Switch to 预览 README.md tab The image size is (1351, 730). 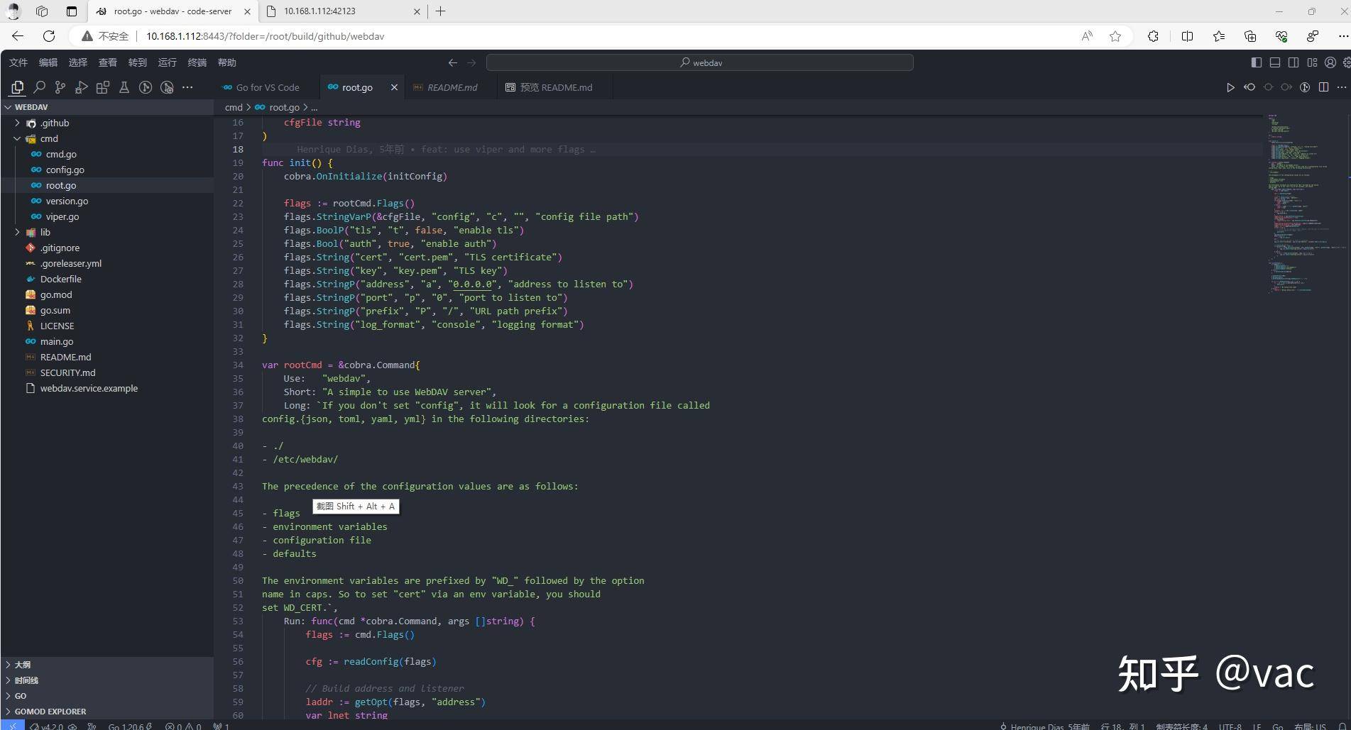tap(555, 87)
